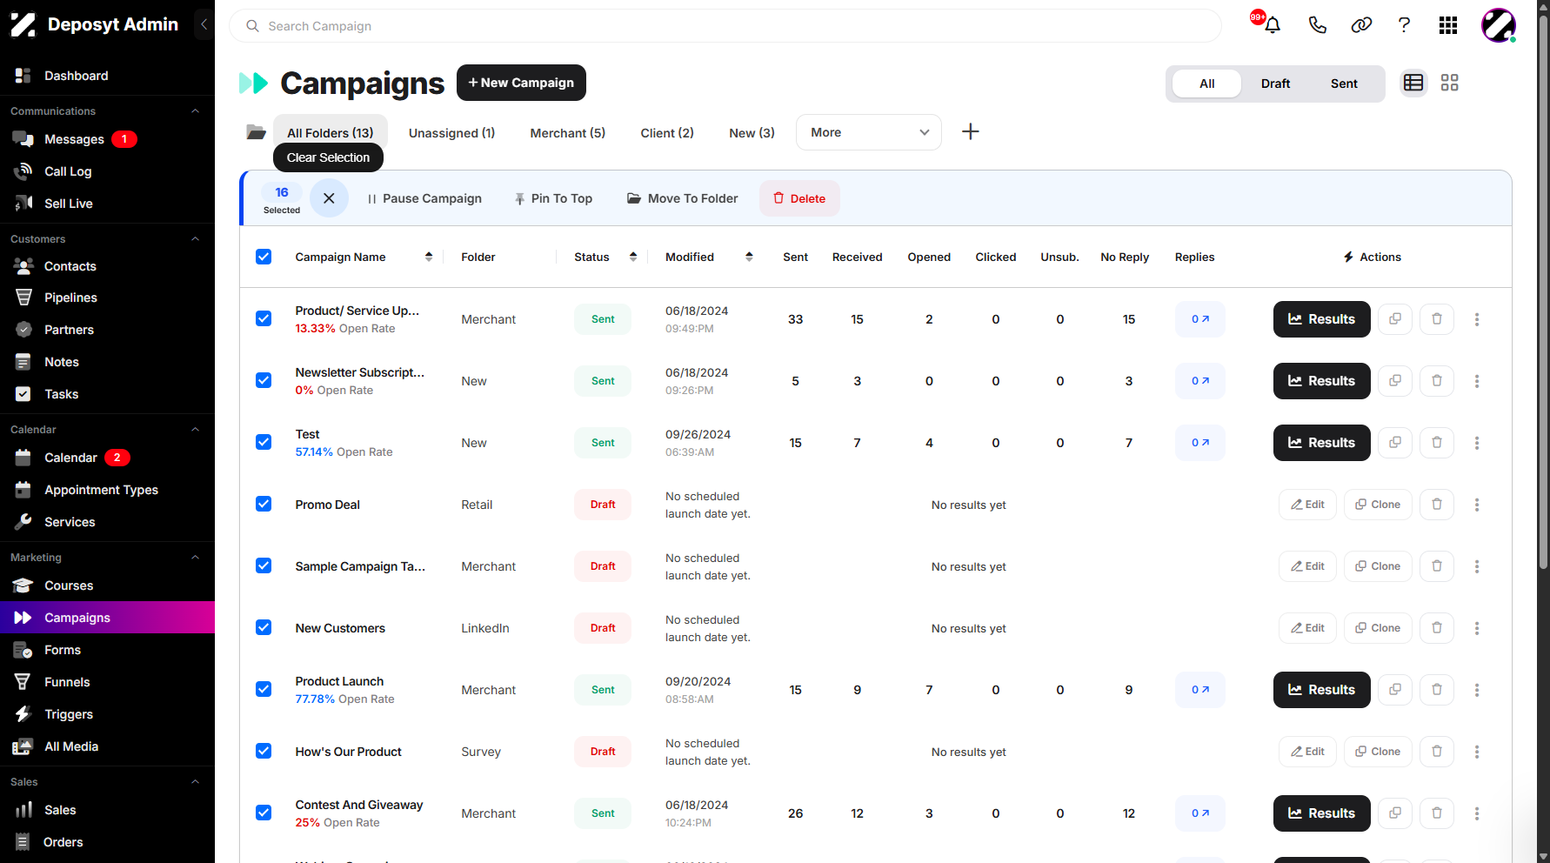The height and width of the screenshot is (863, 1550).
Task: Open more options for Test campaign row
Action: [x=1477, y=443]
